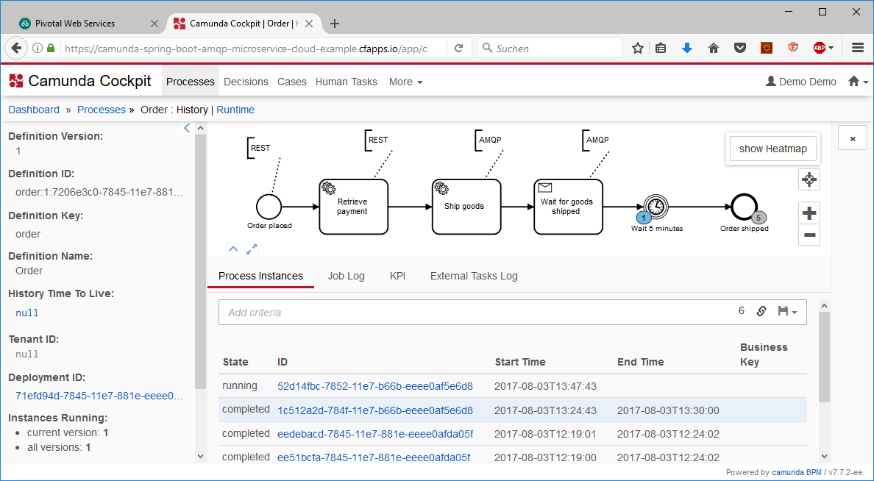Switch to Runtime view link

235,110
